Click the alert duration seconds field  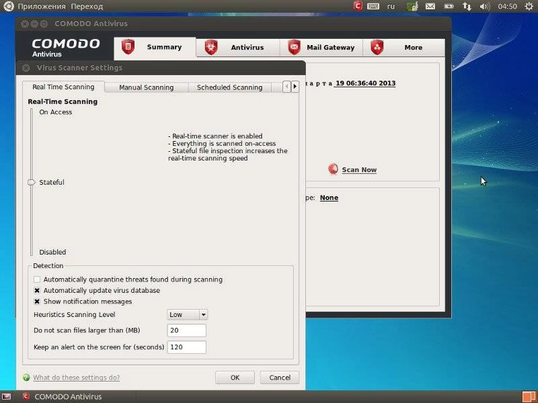pos(187,347)
